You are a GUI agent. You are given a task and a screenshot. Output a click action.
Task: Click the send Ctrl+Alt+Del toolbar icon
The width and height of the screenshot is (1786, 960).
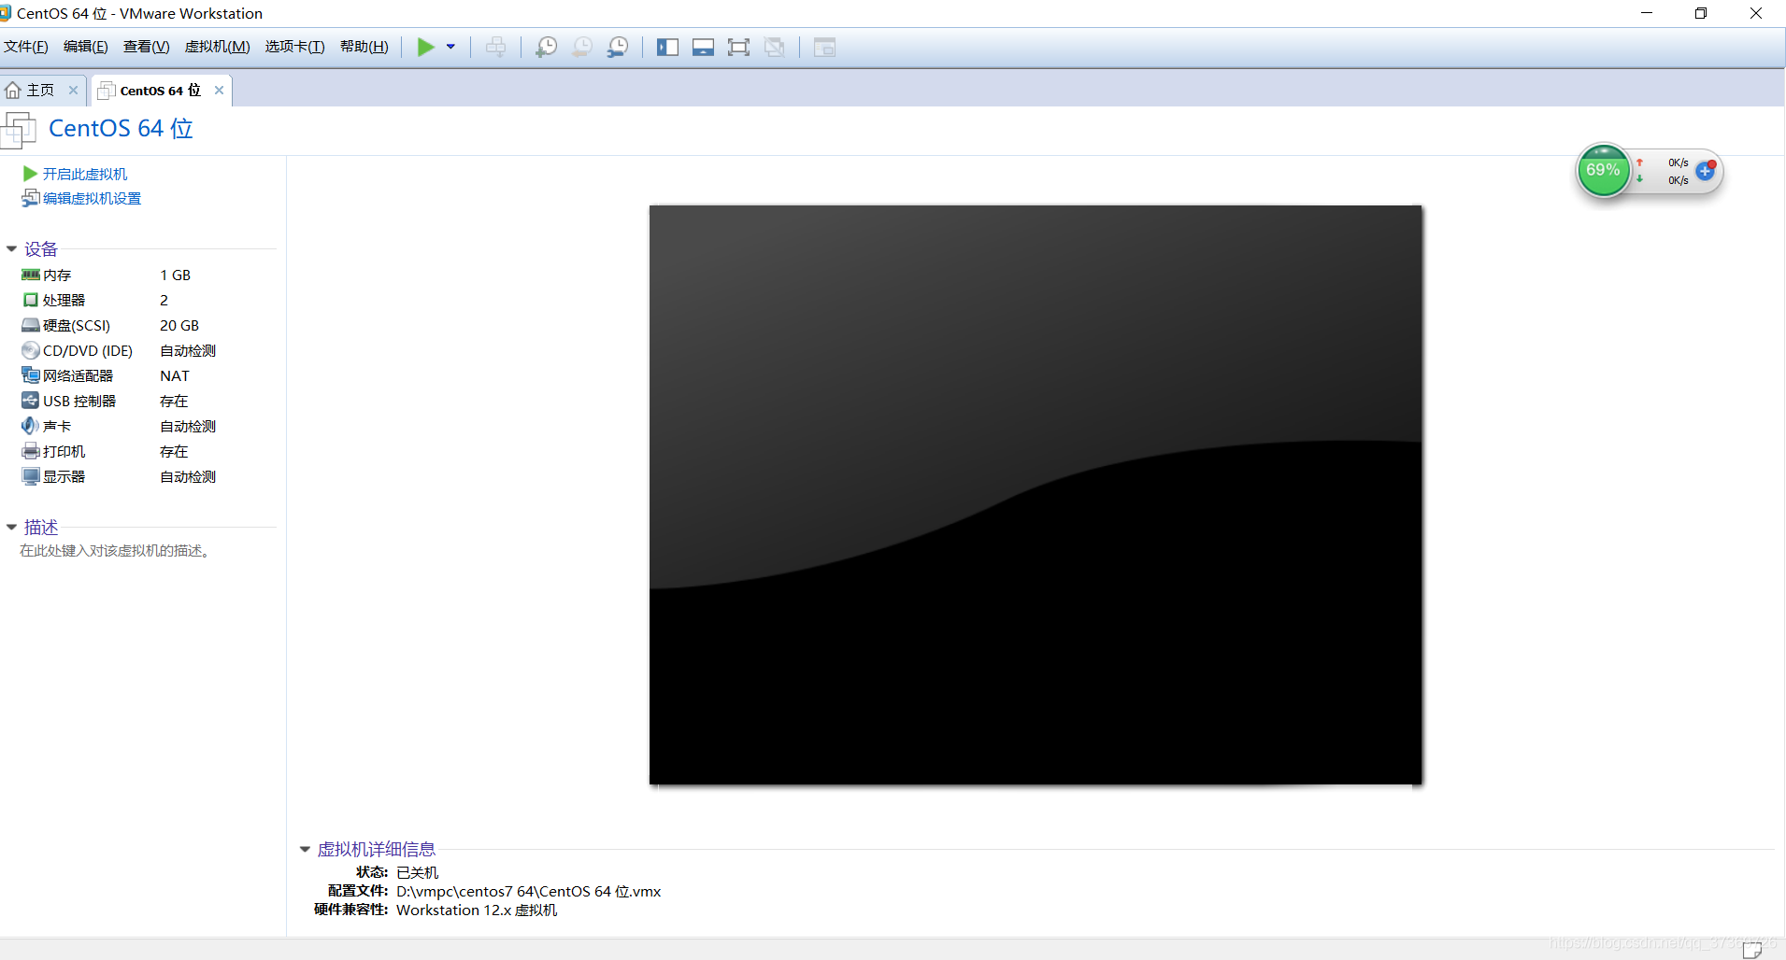(495, 47)
